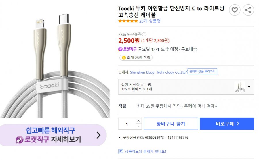Click the 판매자 상품 보러가기 button
This screenshot has height=160, width=259.
[x=202, y=72]
